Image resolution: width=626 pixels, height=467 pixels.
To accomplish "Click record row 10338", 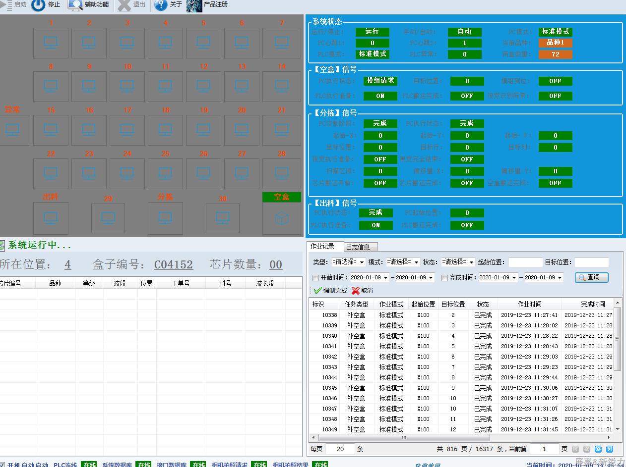I will (461, 315).
